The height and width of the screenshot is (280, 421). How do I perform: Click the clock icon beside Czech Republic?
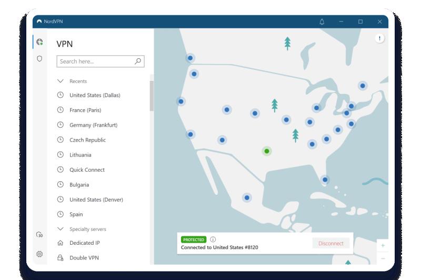pos(61,140)
